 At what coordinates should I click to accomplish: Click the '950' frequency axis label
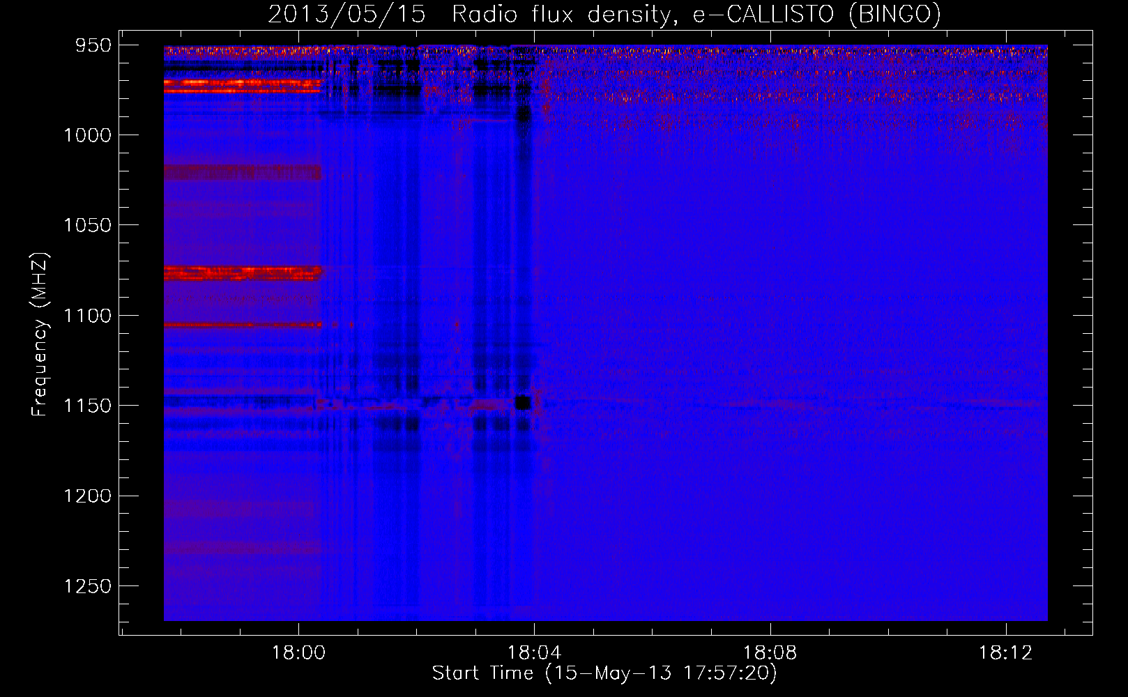coord(93,45)
